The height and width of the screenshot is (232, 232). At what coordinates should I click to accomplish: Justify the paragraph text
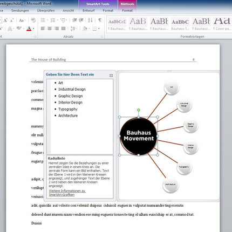point(63,29)
